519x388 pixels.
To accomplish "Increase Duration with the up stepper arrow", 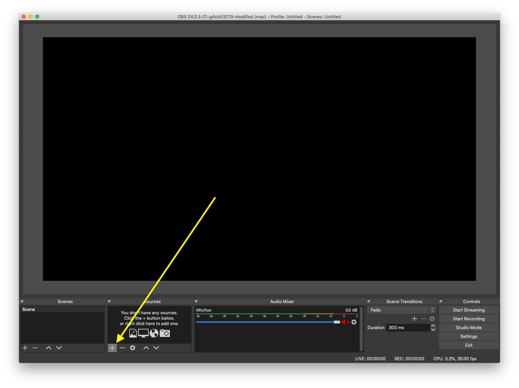I will point(433,326).
